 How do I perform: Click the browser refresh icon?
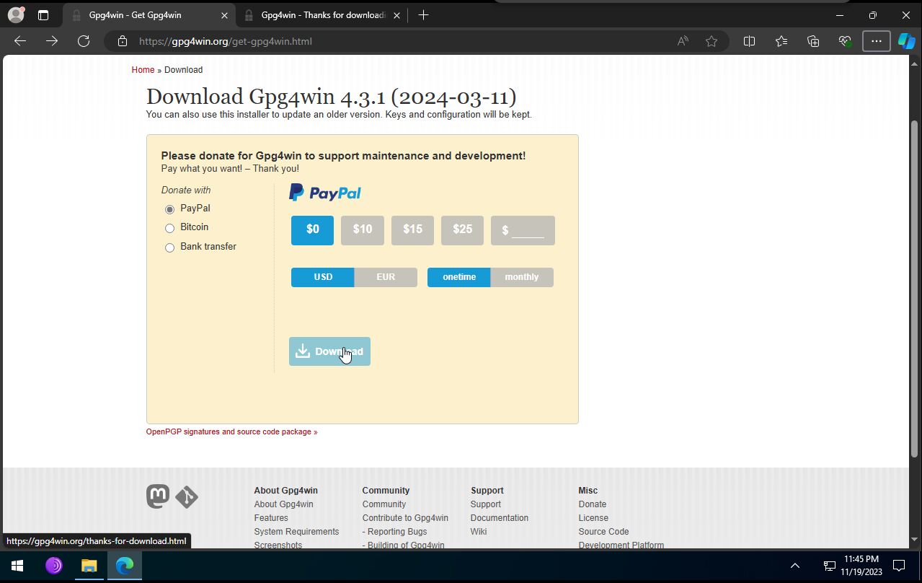click(x=84, y=41)
